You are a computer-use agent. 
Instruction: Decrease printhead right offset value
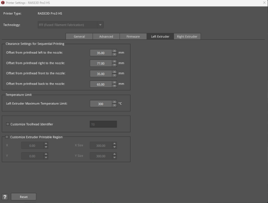click(114, 65)
